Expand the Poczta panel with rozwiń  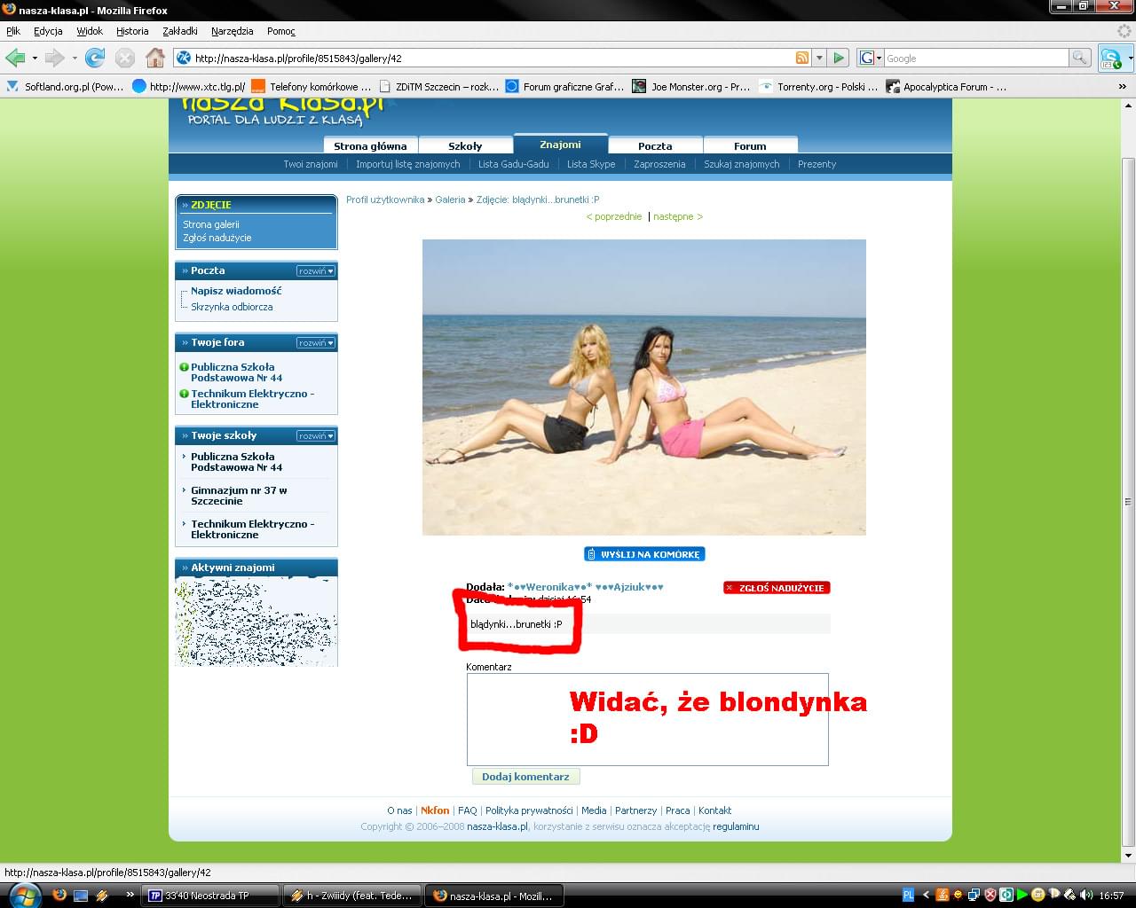pos(315,271)
